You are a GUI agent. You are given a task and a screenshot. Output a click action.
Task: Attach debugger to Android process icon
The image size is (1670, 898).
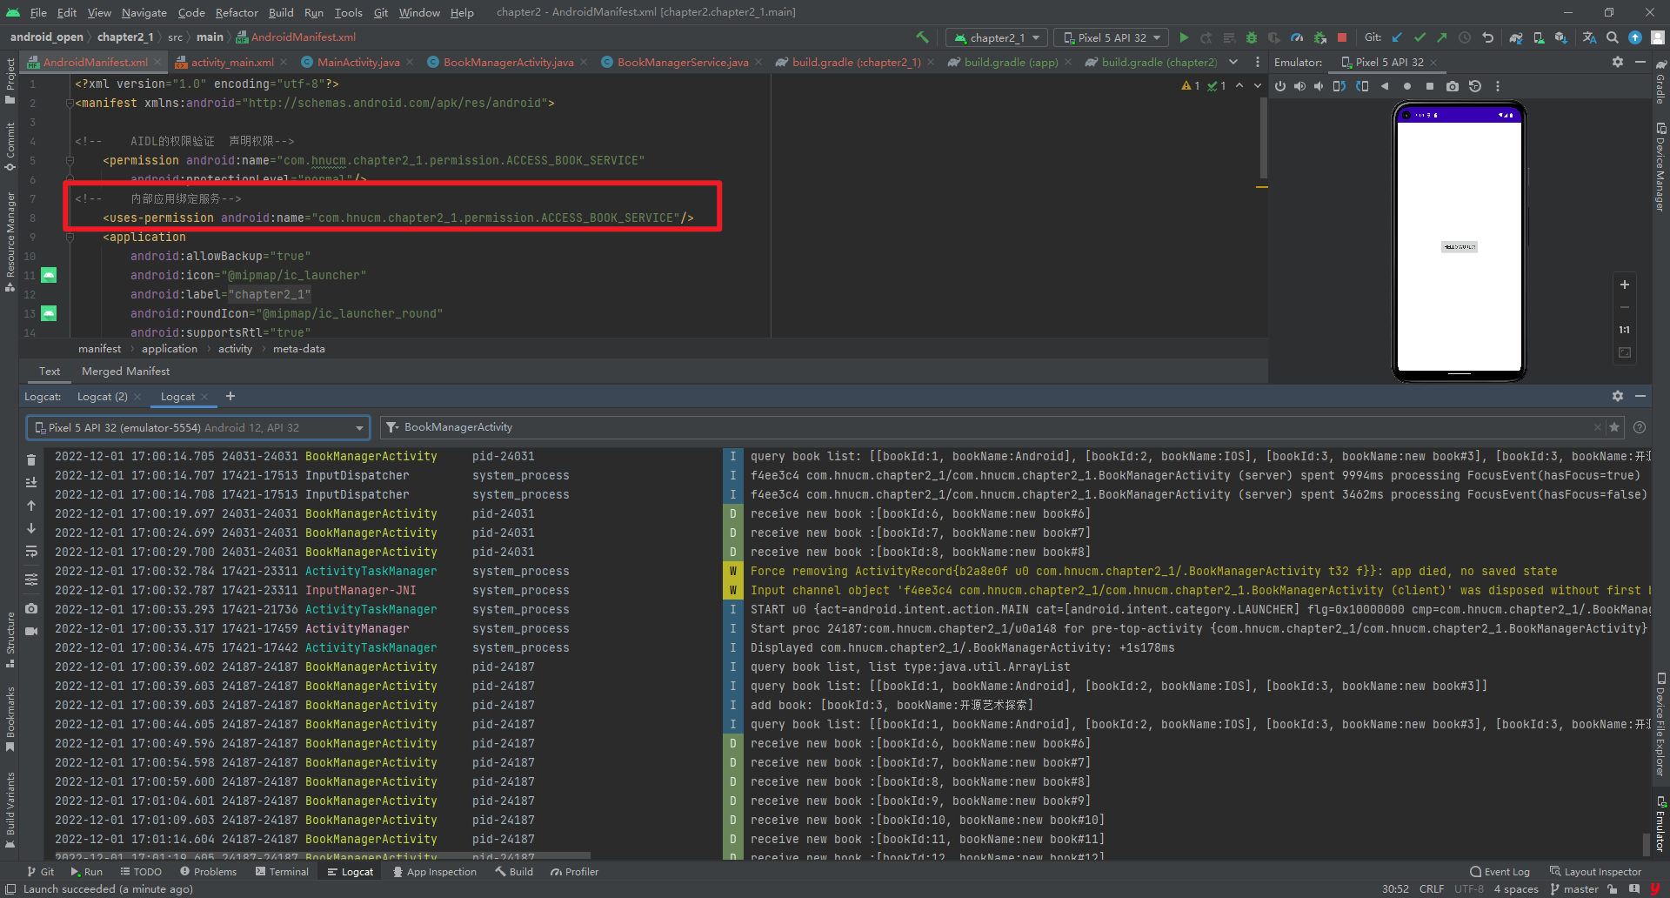point(1320,37)
